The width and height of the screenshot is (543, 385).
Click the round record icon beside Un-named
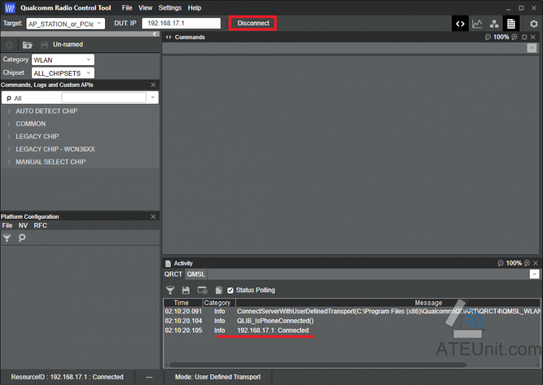[9, 45]
